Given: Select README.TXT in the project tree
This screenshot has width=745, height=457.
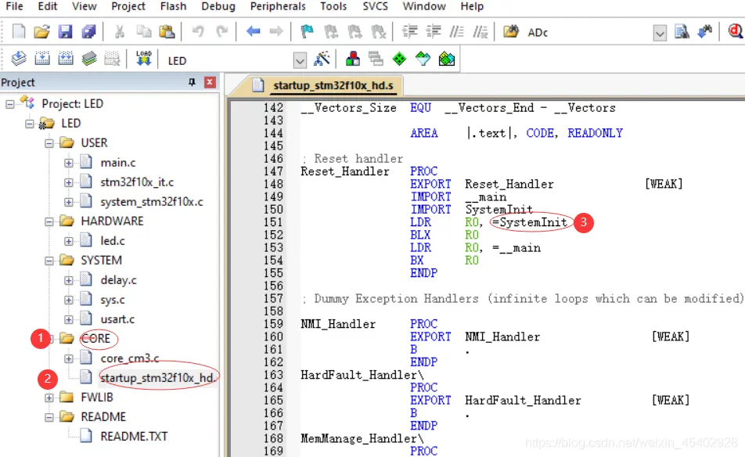Looking at the screenshot, I should 134,437.
